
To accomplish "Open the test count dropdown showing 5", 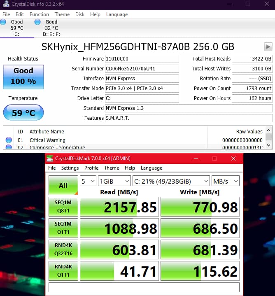I will 88,181.
